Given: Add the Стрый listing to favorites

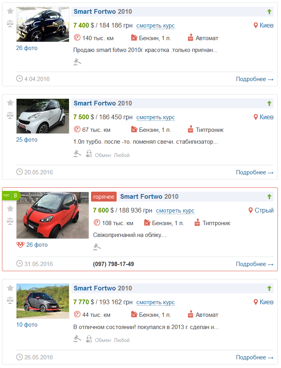Looking at the screenshot, I should pos(10,209).
